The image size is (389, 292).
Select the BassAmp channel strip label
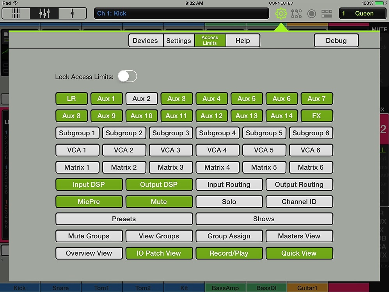[225, 288]
